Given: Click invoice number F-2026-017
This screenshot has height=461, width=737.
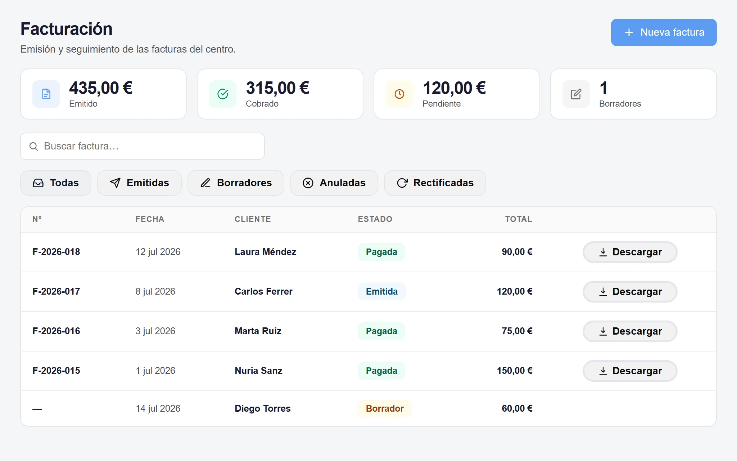Looking at the screenshot, I should tap(56, 291).
